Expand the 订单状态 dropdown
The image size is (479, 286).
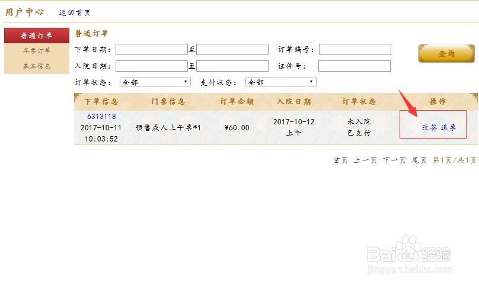(155, 82)
